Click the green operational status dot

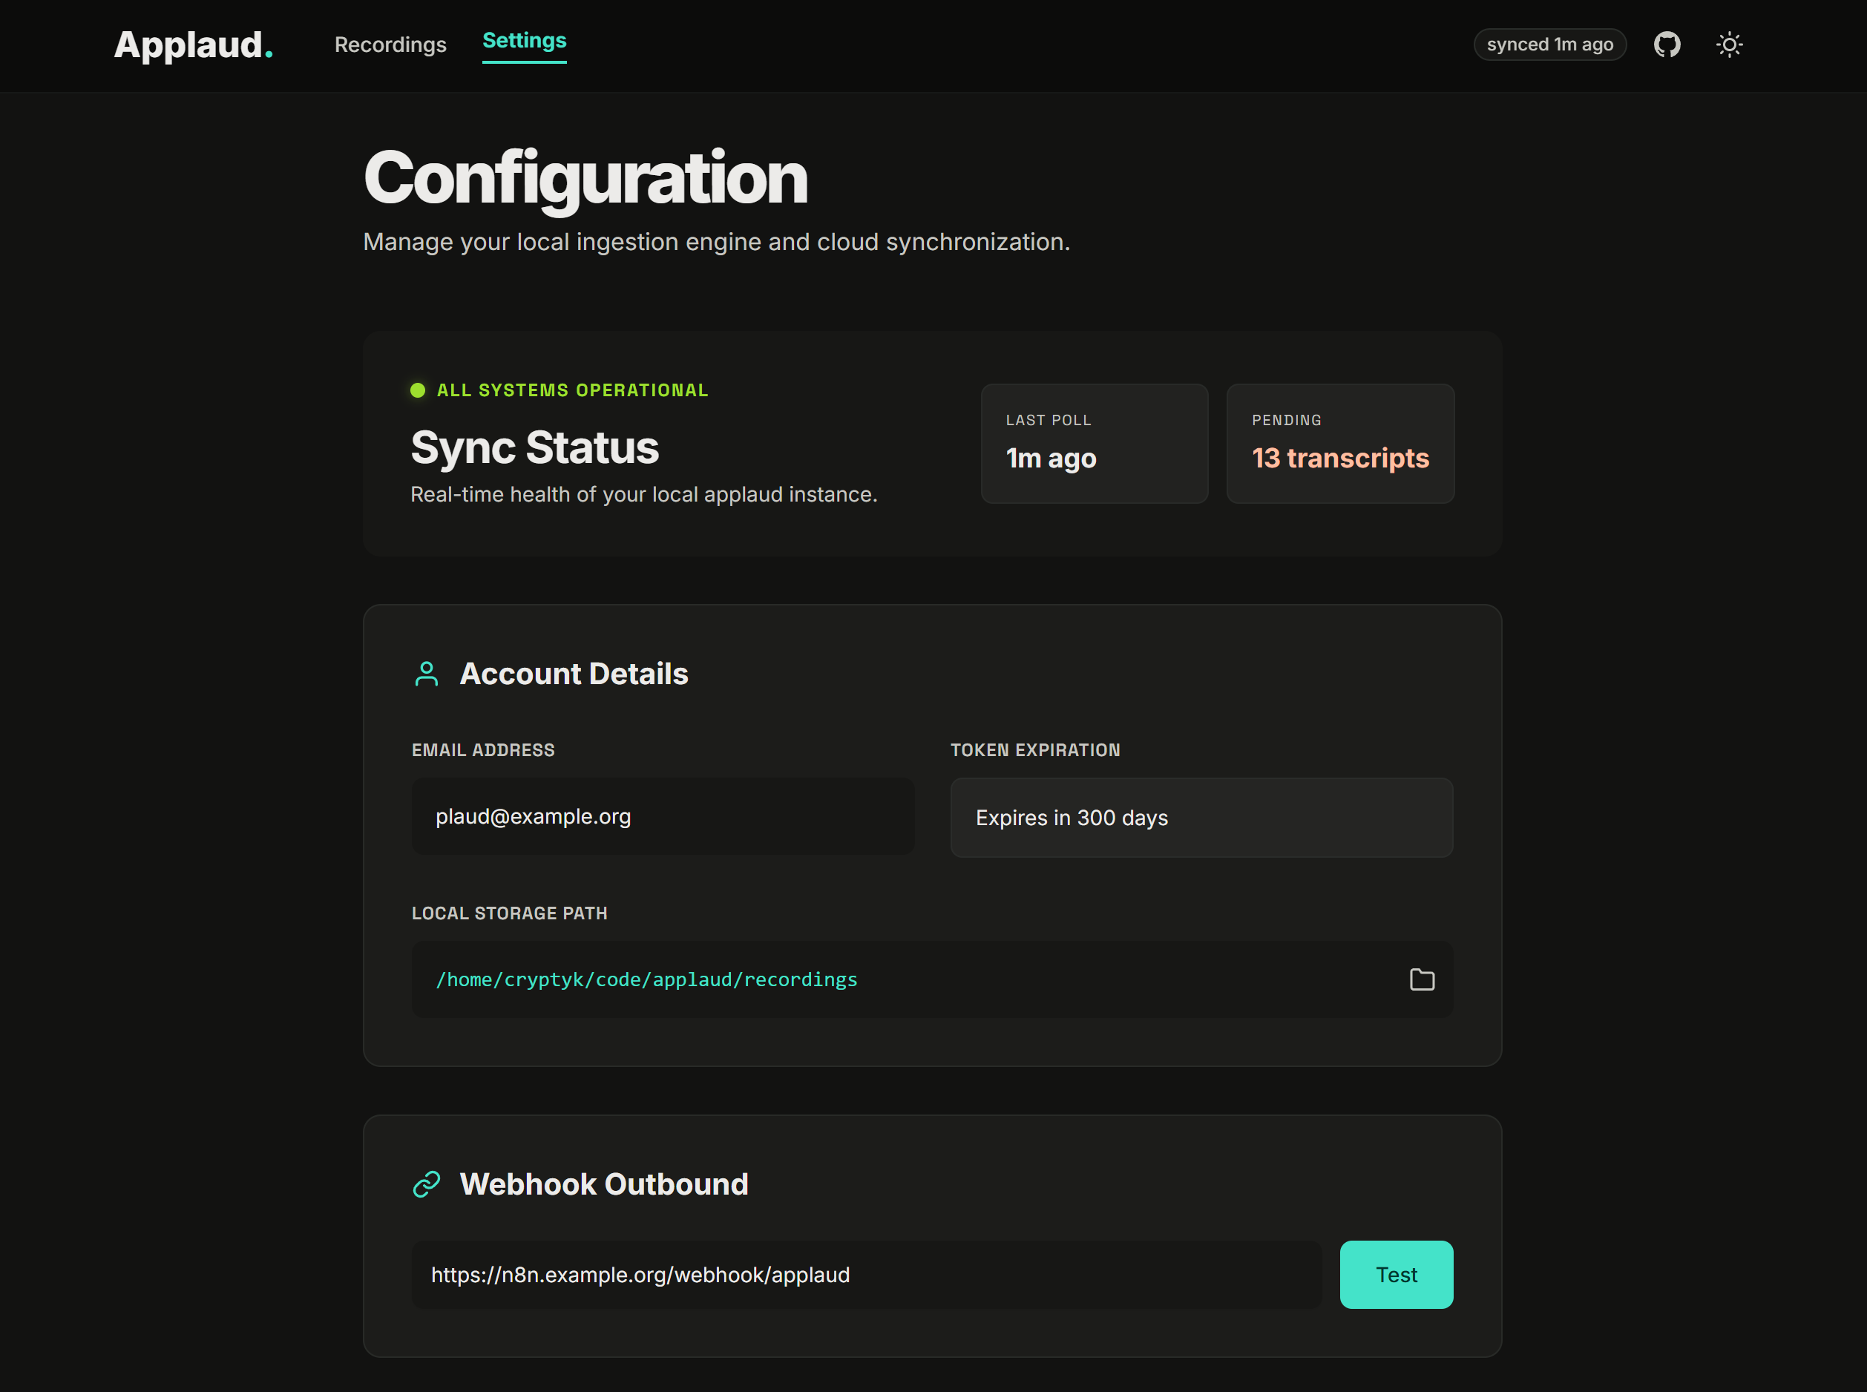(417, 390)
